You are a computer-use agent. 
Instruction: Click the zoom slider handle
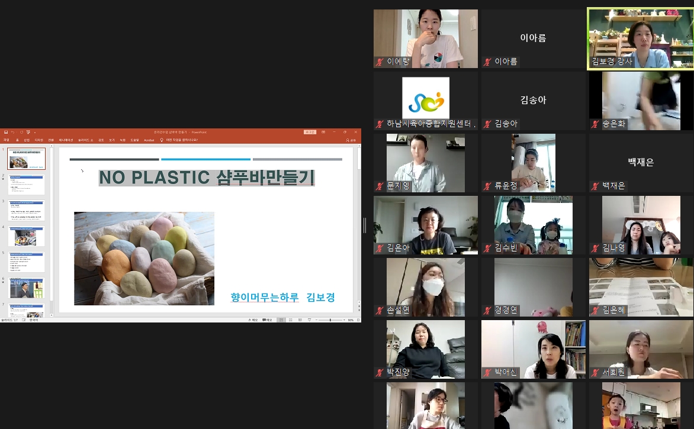pyautogui.click(x=330, y=320)
